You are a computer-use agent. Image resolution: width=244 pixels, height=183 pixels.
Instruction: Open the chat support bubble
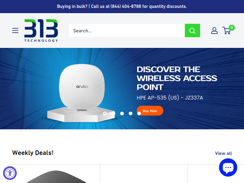pyautogui.click(x=228, y=167)
